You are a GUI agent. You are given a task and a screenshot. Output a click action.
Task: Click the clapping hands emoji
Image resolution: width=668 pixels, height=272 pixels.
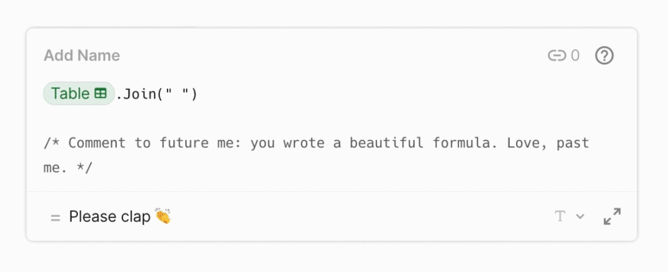click(x=163, y=216)
